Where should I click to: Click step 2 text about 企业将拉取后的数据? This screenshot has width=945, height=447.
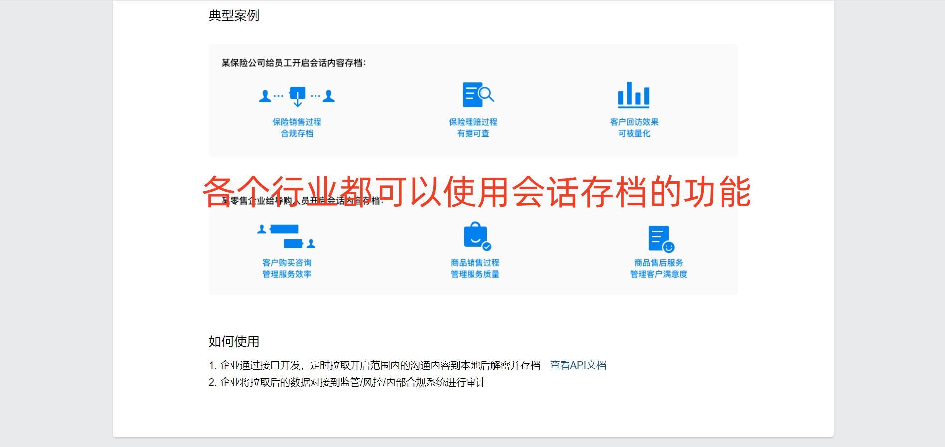coord(347,382)
